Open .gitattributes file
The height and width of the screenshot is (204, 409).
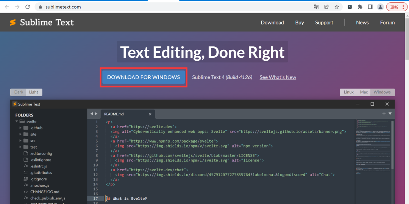tap(41, 173)
